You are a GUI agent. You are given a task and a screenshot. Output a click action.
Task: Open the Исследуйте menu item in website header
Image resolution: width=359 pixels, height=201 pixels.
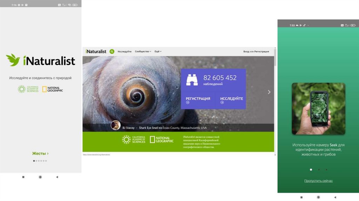124,51
